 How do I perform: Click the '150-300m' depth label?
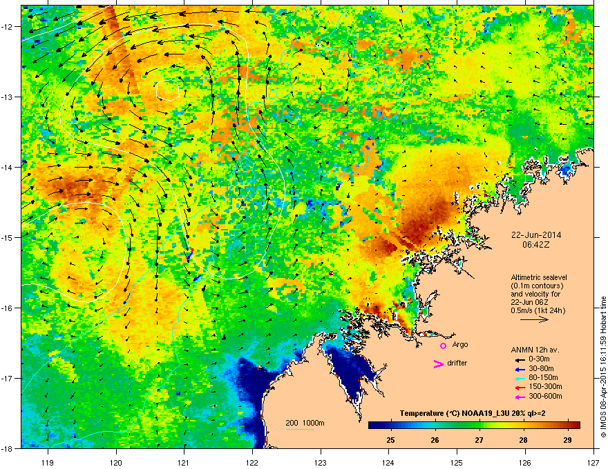(x=545, y=386)
